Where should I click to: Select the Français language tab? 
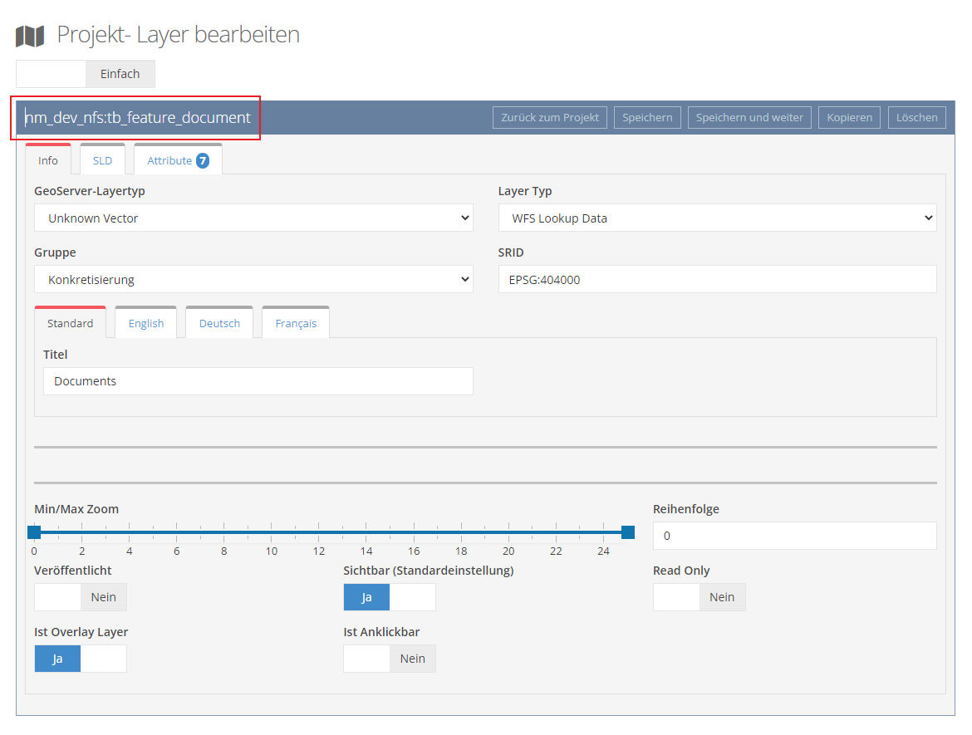click(x=296, y=323)
